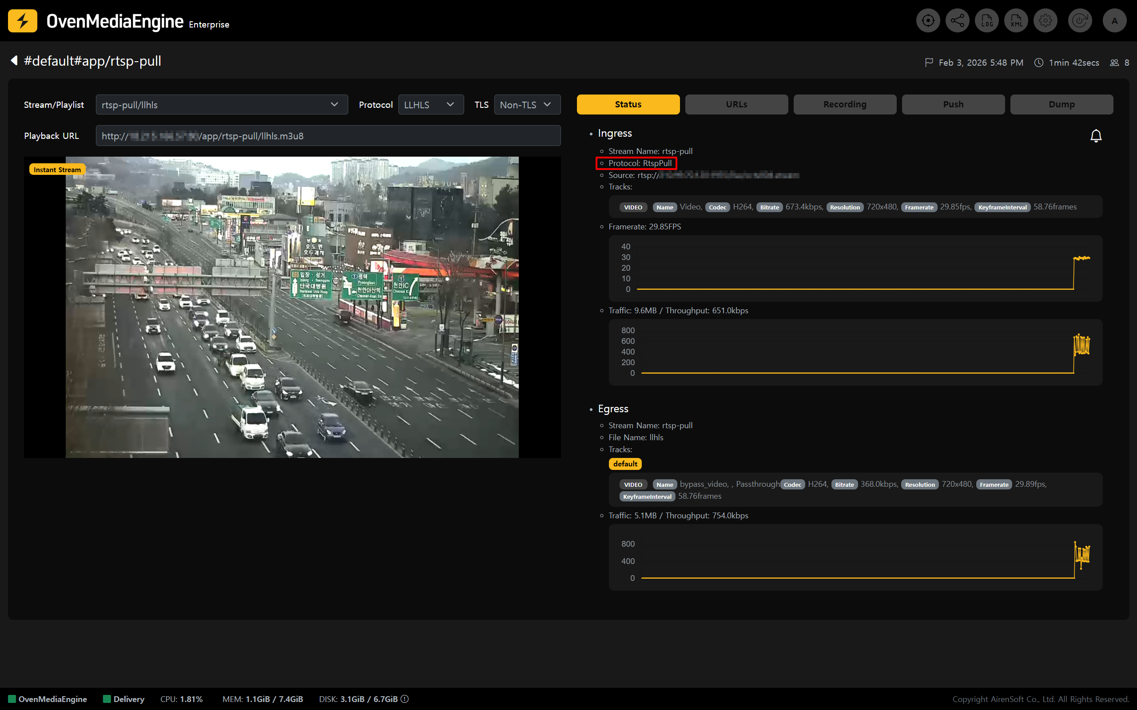Expand the Stream/Playlist rtsp-pull/llhls dropdown
This screenshot has width=1137, height=710.
click(x=221, y=105)
